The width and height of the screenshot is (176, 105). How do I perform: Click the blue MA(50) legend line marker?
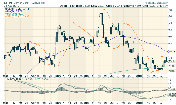click(6, 11)
